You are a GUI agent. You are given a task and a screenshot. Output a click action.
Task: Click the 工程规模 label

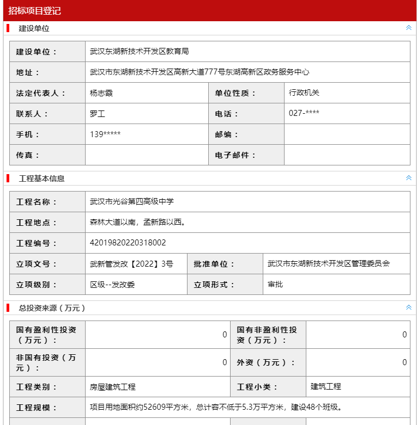click(x=36, y=408)
